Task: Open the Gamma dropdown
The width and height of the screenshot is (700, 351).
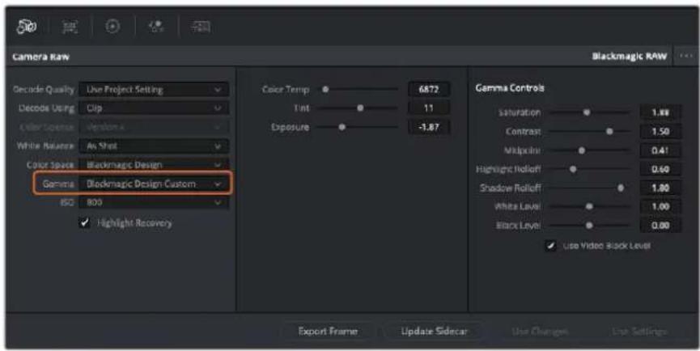Action: tap(154, 184)
